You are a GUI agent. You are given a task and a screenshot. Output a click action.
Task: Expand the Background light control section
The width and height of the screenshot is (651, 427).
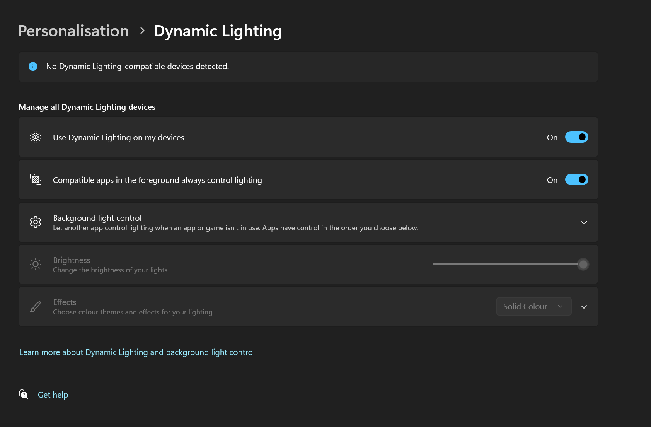tap(584, 222)
